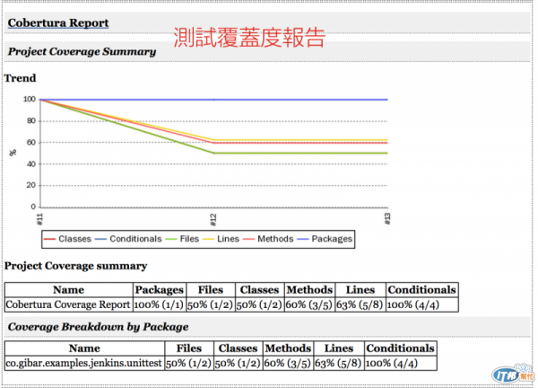Click the 60% (3/5) cell in Cobertura Coverage Report row

point(308,304)
